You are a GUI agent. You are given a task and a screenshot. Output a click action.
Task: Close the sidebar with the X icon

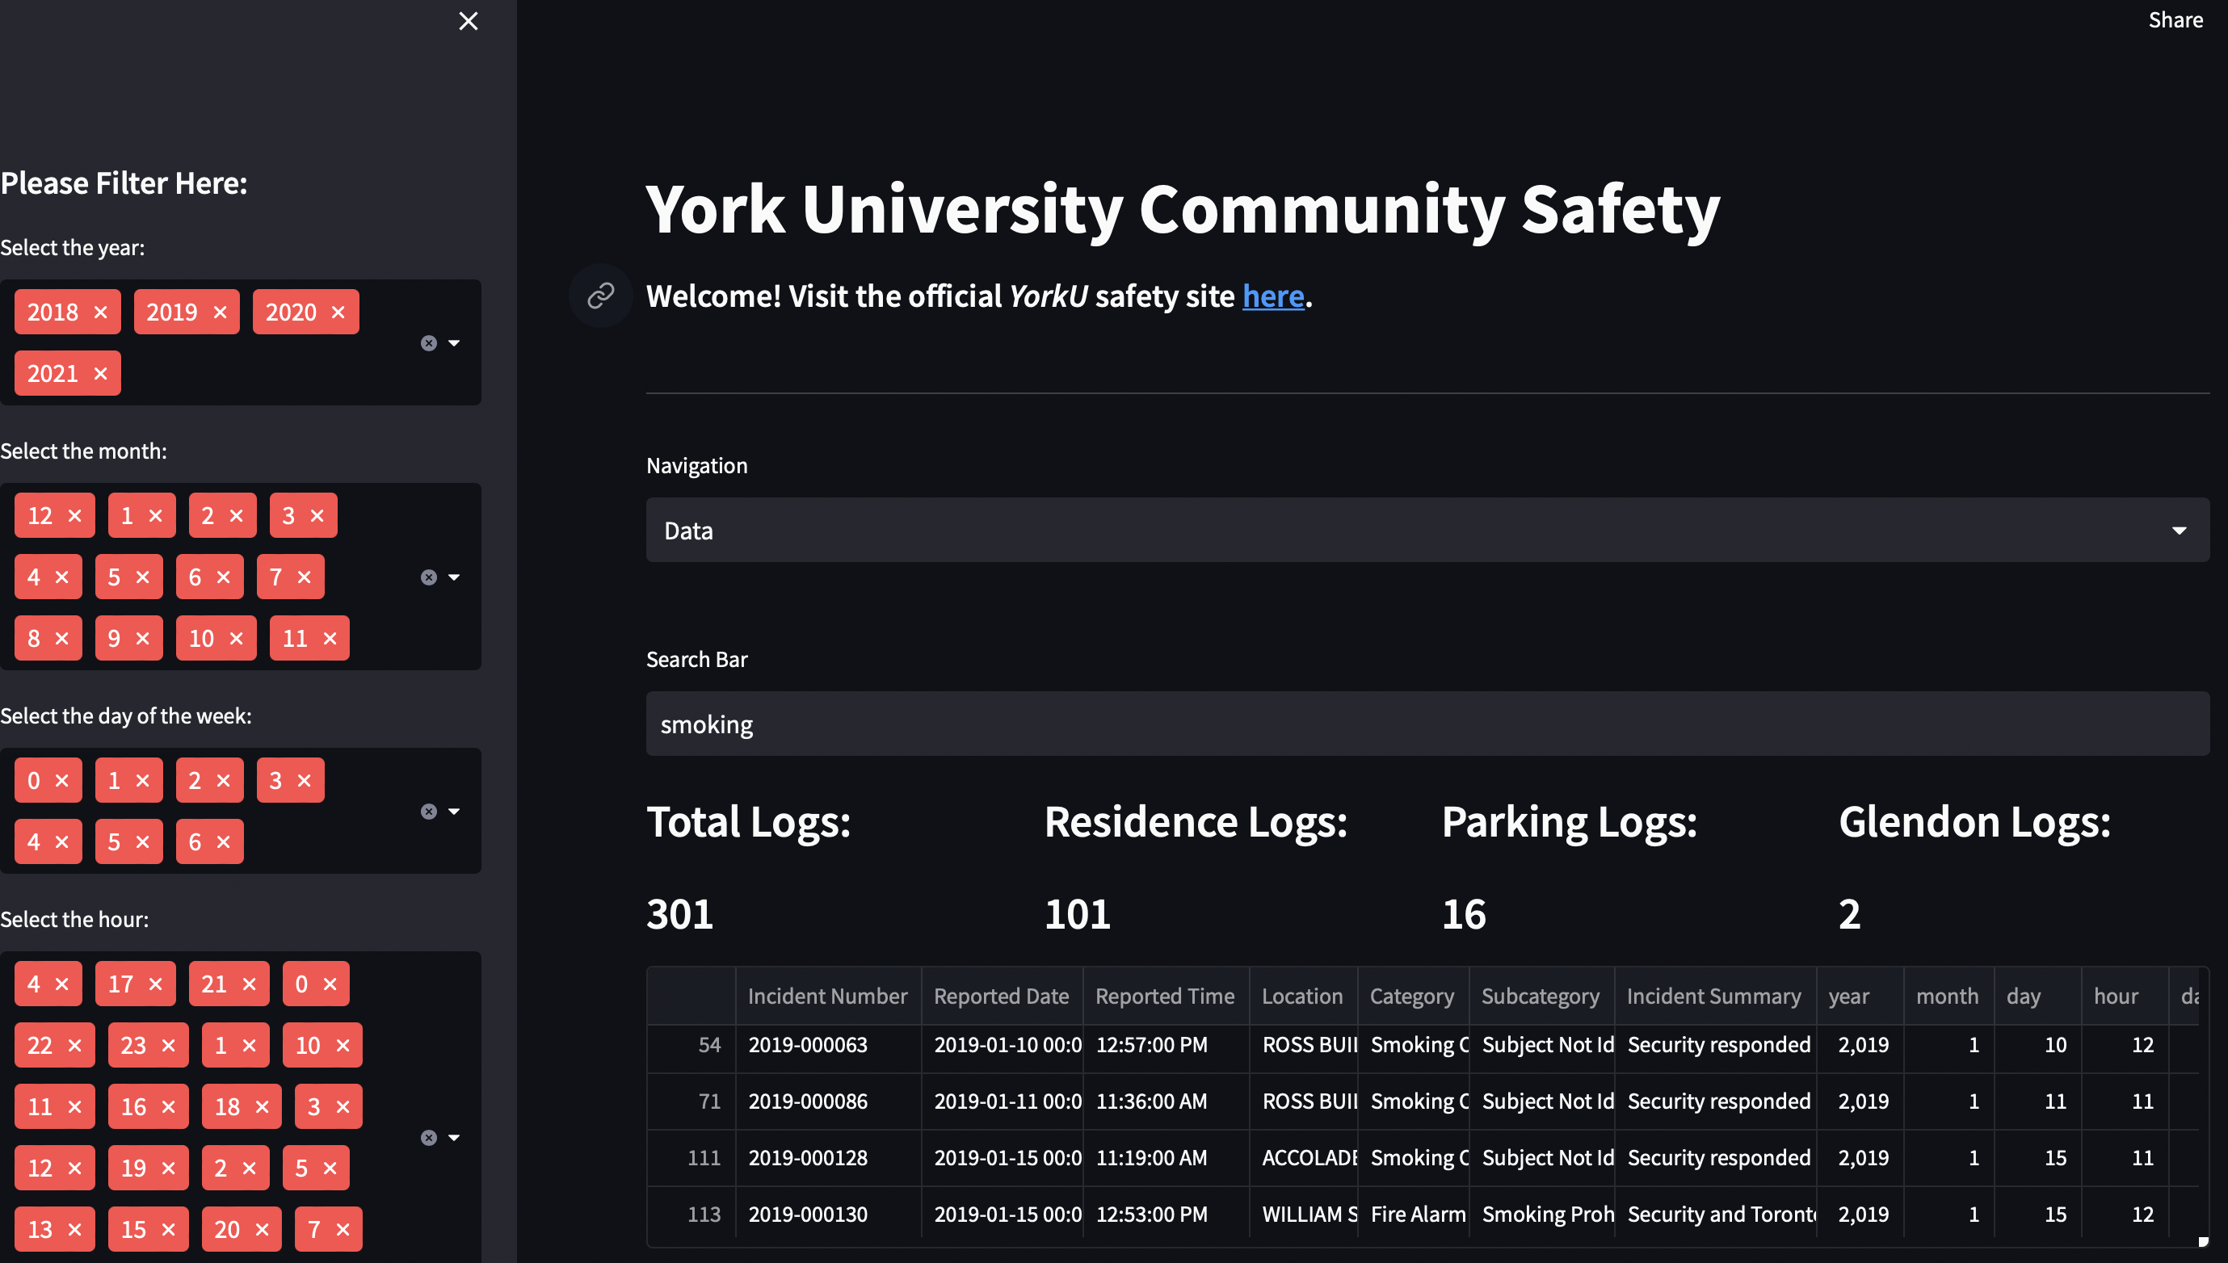click(x=468, y=21)
